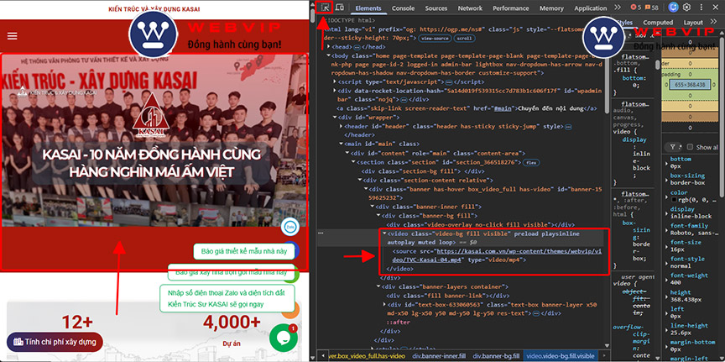Select the div.fill banner-link row
The height and width of the screenshot is (362, 725).
(448, 296)
